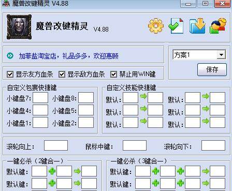Click the 鼠标中键 input field
The height and width of the screenshot is (191, 232).
(x=135, y=145)
